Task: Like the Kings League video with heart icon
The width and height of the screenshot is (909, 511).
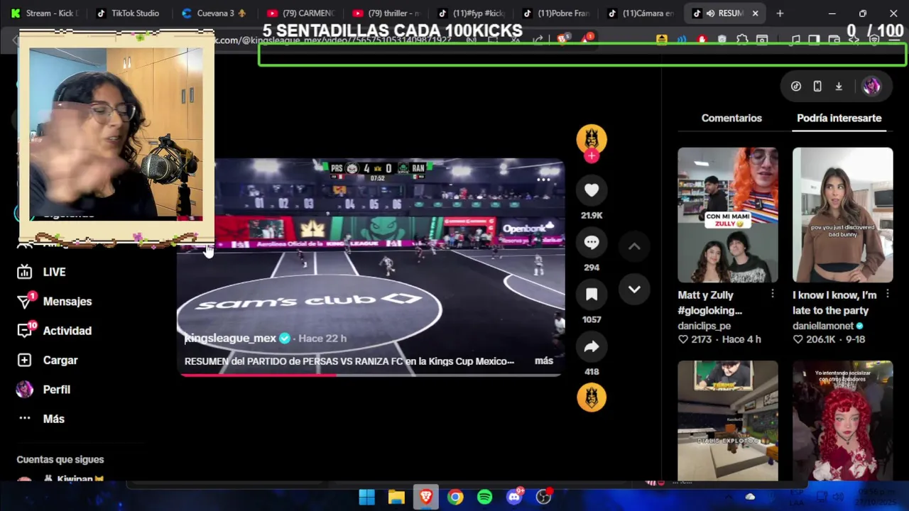Action: (592, 190)
